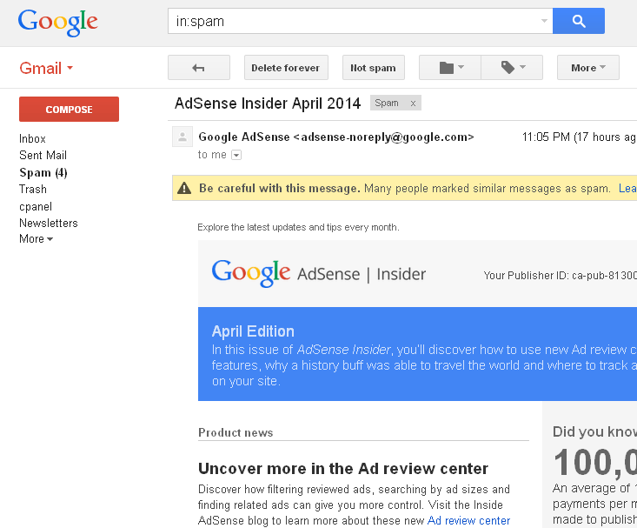The image size is (637, 528).
Task: Click the 'Did you know' sidebar heading
Action: pyautogui.click(x=594, y=431)
